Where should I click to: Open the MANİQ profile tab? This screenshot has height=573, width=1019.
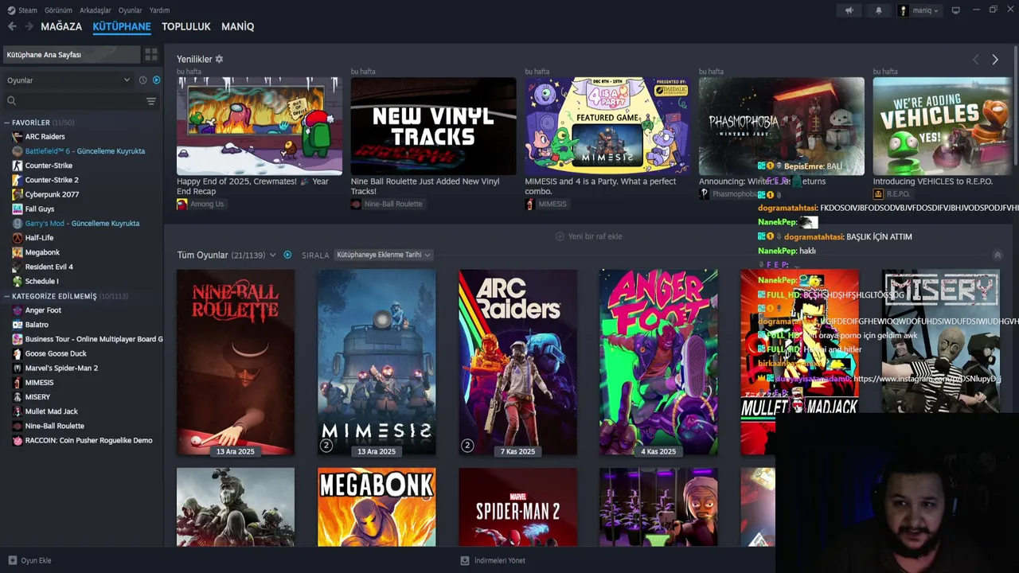[237, 26]
